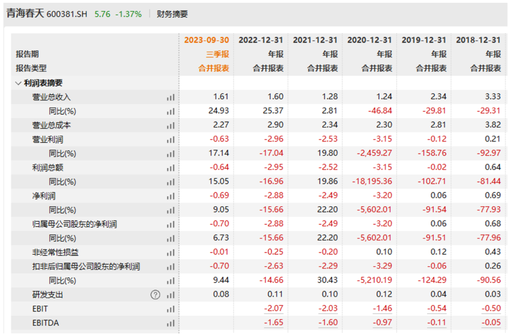Open chart icon for 净利润 row
The image size is (512, 336).
171,196
